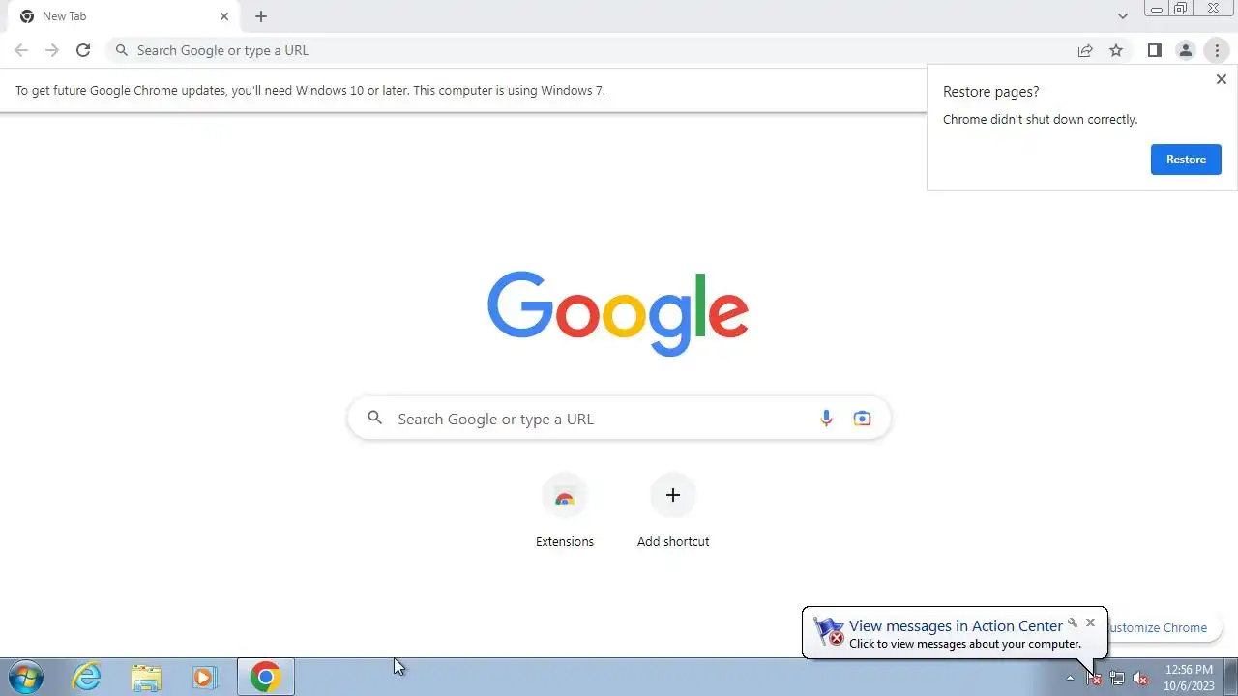Click "Chrome didn't shut down correctly." text
This screenshot has width=1238, height=696.
pos(1040,120)
